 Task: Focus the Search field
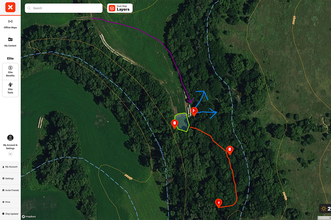64,8
